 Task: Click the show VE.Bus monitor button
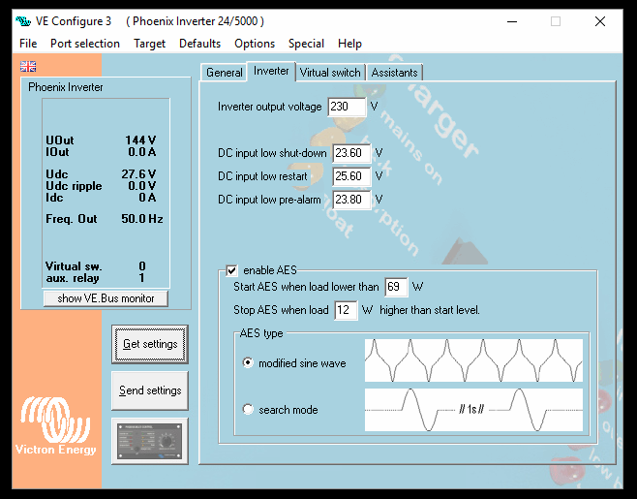pos(106,298)
